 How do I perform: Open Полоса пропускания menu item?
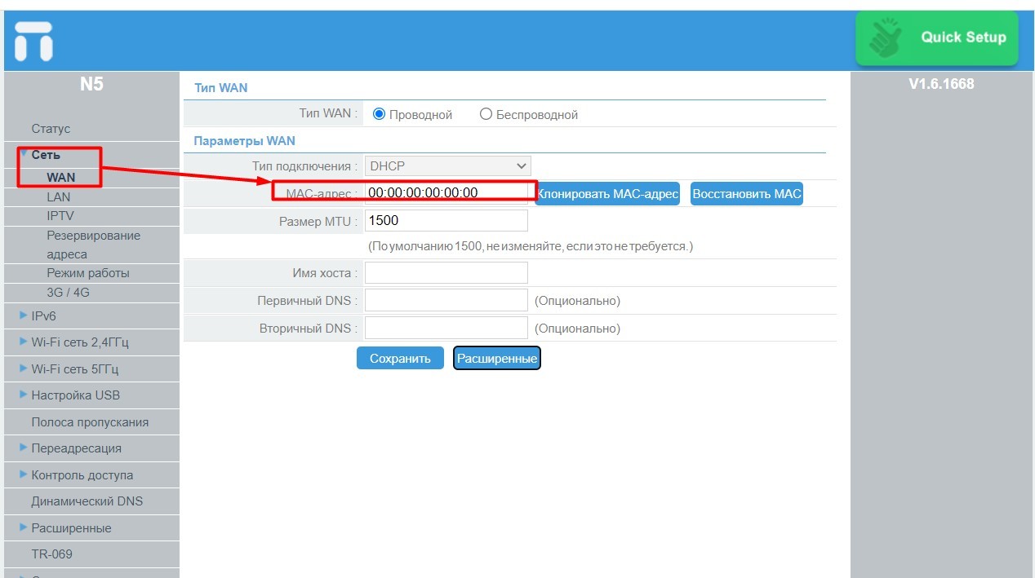[x=90, y=422]
